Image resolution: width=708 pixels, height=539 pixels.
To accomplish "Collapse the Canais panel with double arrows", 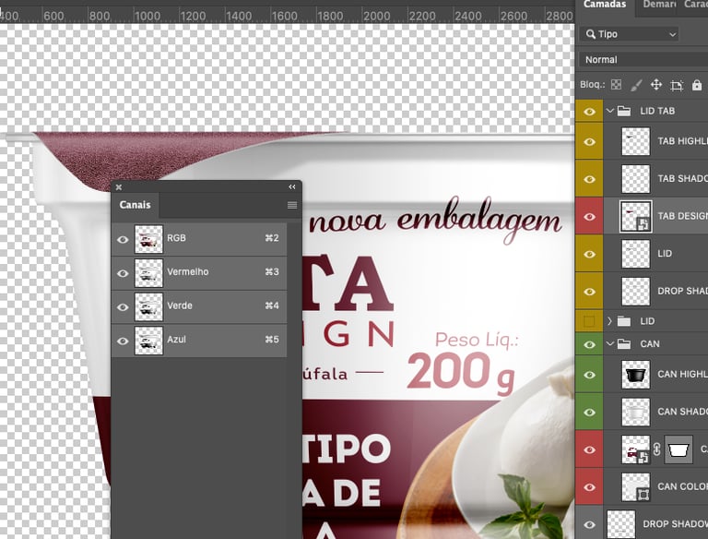I will [x=292, y=186].
